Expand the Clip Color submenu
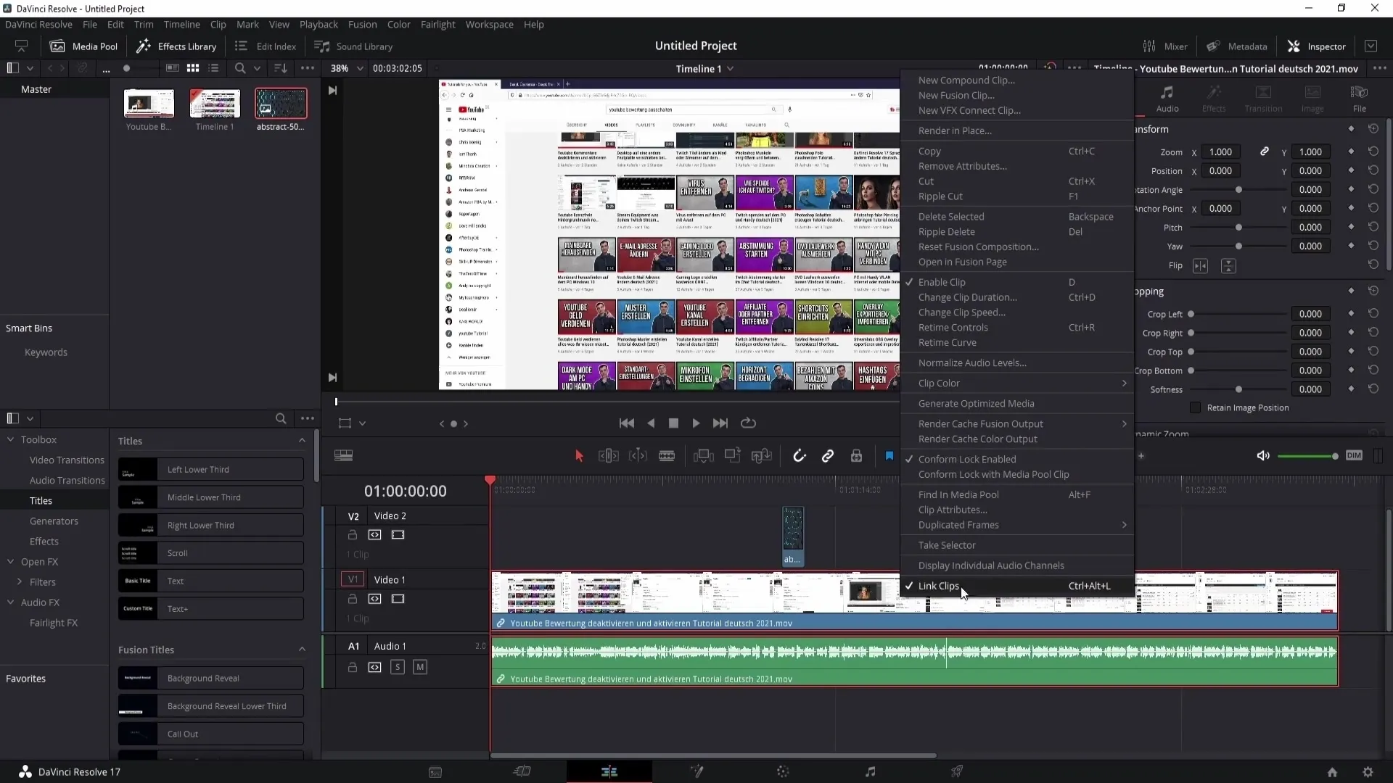 pyautogui.click(x=1016, y=383)
